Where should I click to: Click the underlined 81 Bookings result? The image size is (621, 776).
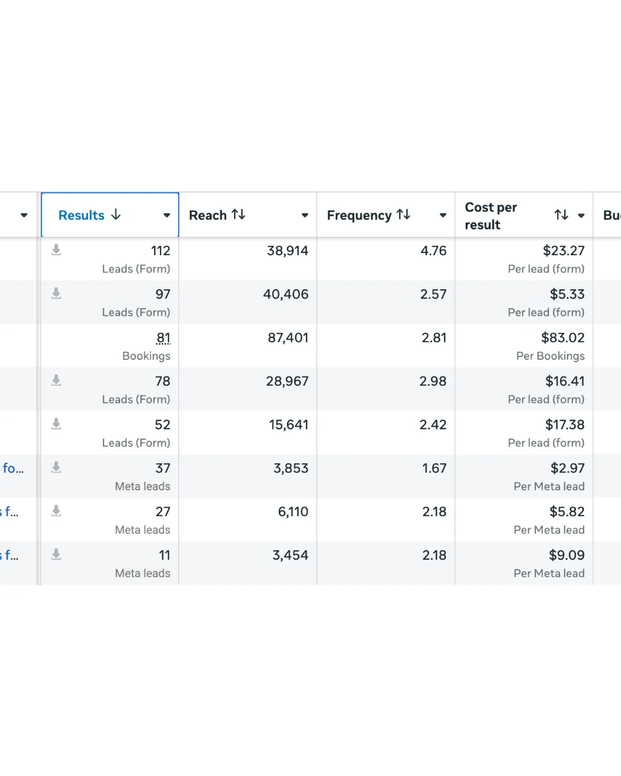[163, 338]
